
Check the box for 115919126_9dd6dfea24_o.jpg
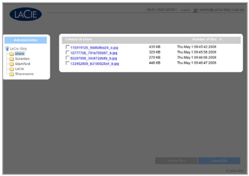coord(67,47)
